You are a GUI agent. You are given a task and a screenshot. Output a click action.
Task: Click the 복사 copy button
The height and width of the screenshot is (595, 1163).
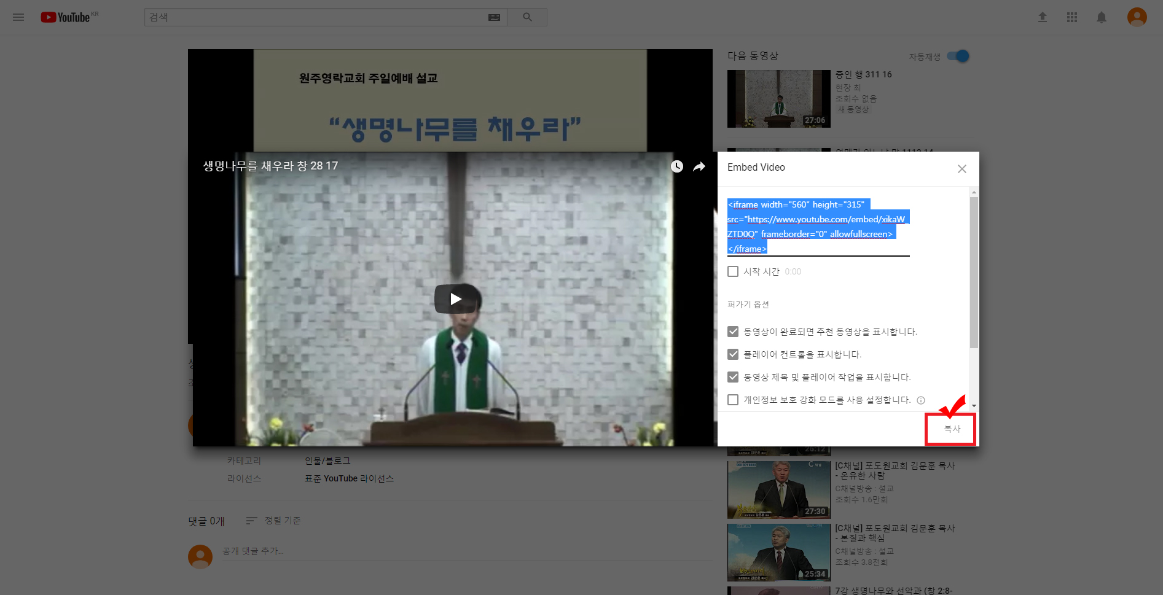pos(951,429)
